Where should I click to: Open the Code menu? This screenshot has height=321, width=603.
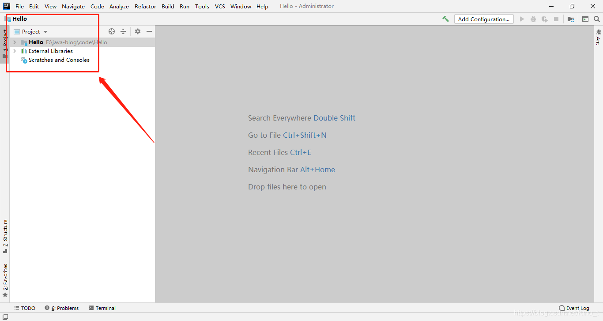tap(97, 6)
